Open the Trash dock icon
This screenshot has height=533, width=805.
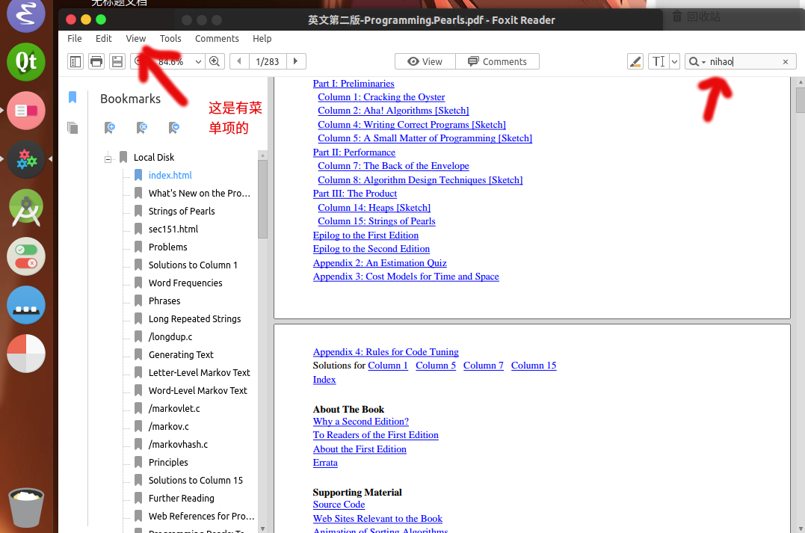tap(26, 508)
